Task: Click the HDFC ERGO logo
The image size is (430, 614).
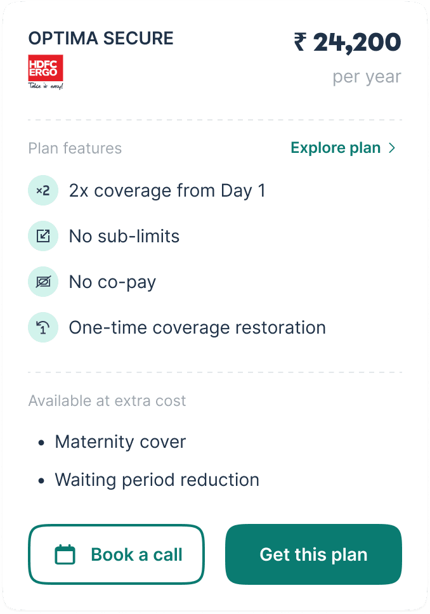Action: (x=46, y=72)
